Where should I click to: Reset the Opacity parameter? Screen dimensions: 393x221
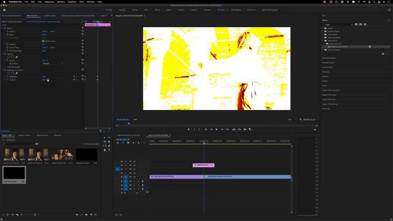tap(82, 60)
